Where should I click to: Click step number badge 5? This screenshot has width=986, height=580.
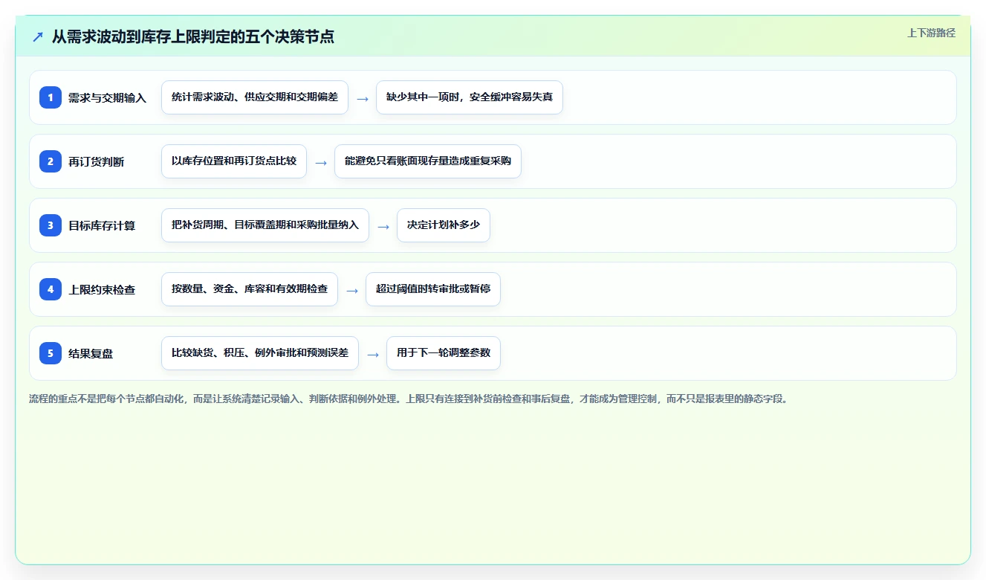click(51, 353)
